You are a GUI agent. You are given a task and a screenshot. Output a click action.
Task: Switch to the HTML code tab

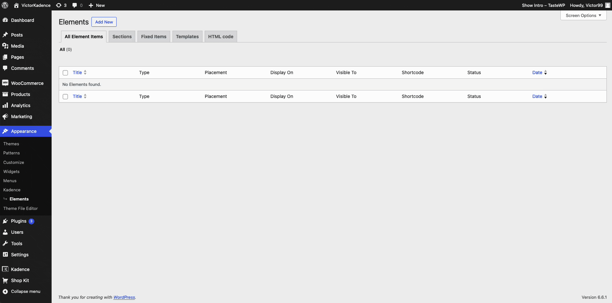tap(220, 37)
